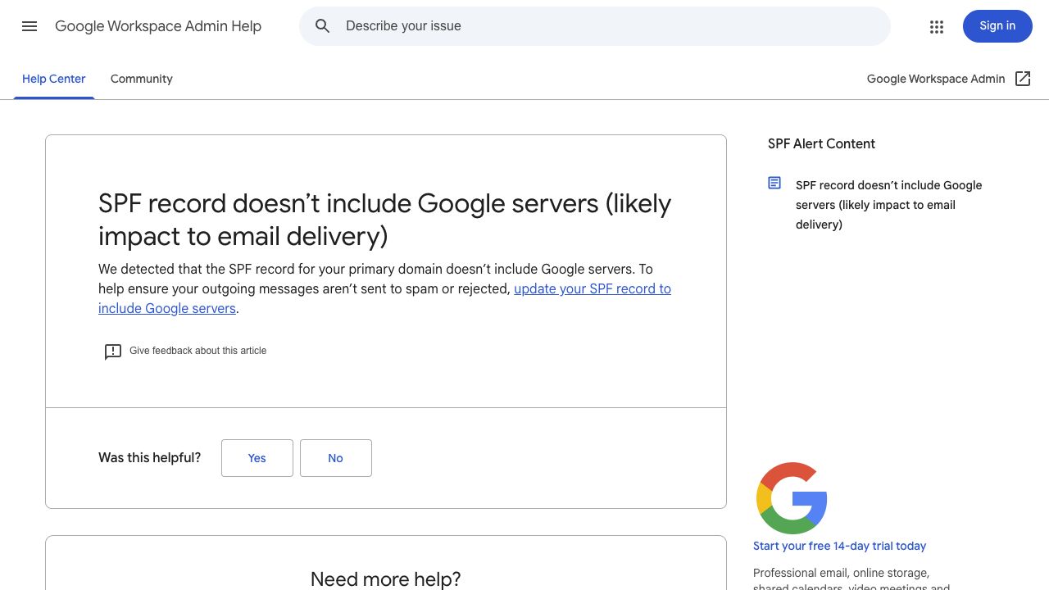Answer No to Was this helpful
1049x590 pixels.
336,458
